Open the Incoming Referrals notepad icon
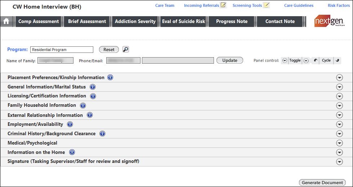This screenshot has height=187, width=353. pyautogui.click(x=223, y=5)
